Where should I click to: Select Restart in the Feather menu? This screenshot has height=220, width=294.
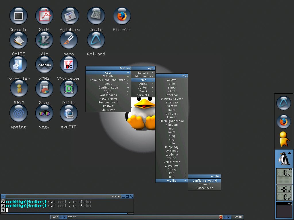point(108,106)
